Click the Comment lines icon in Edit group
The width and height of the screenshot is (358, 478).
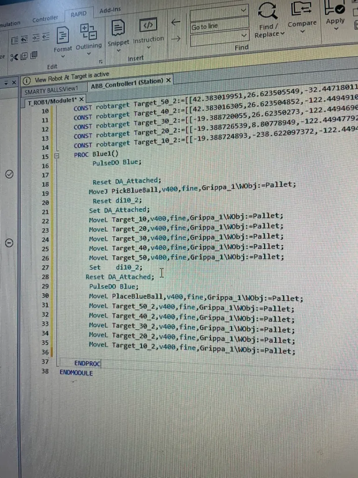pyautogui.click(x=14, y=41)
